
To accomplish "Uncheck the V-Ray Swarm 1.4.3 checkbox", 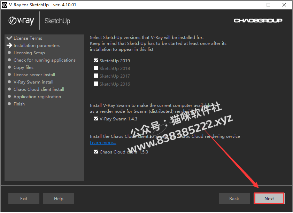I will (x=96, y=119).
